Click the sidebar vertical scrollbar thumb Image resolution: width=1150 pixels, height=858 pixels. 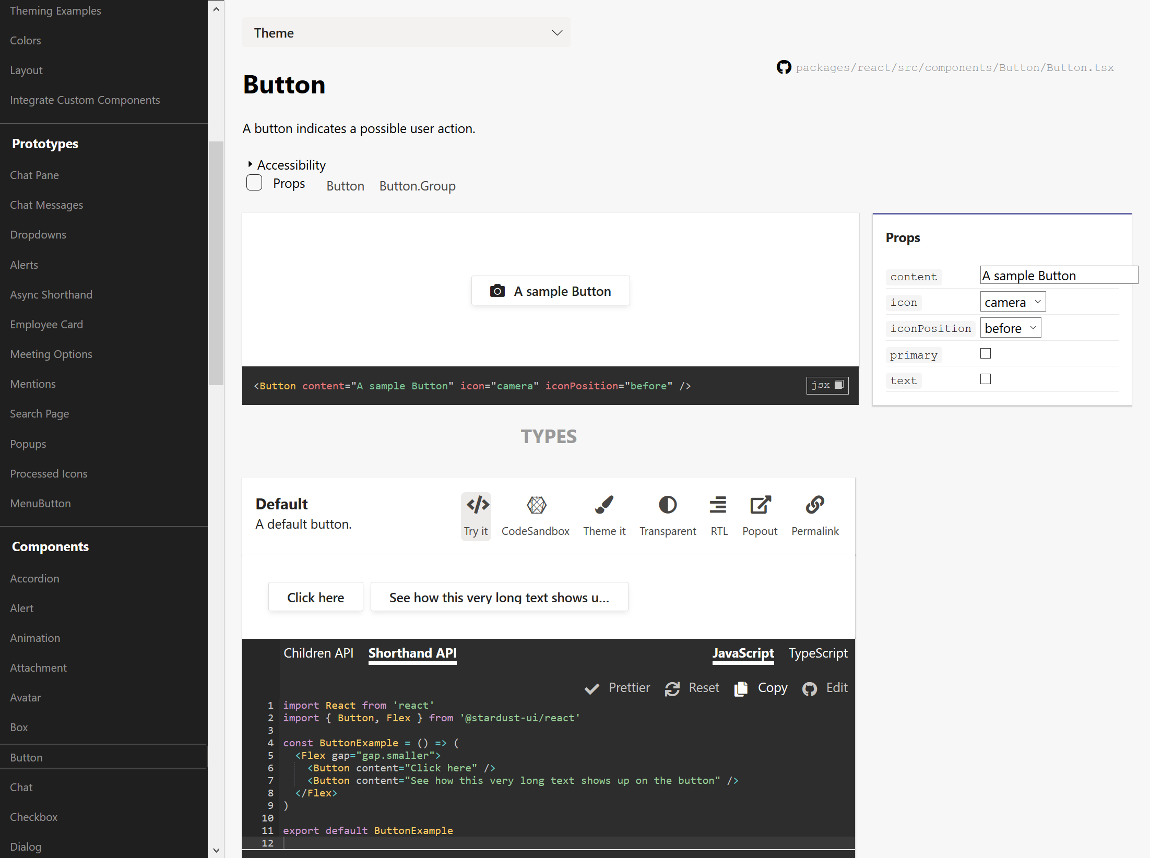[x=216, y=263]
